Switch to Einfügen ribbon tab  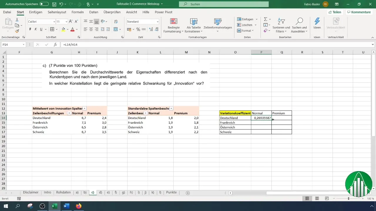(36, 12)
